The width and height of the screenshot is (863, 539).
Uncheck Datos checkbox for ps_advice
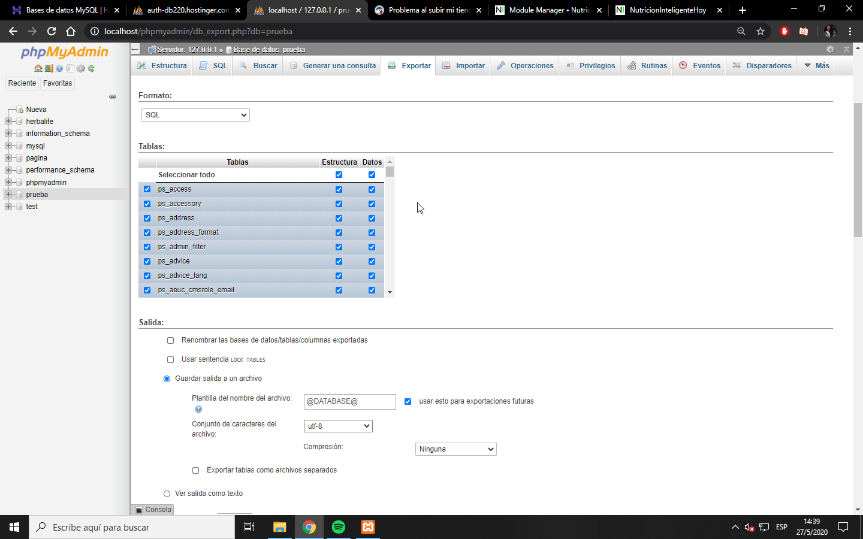tap(372, 262)
